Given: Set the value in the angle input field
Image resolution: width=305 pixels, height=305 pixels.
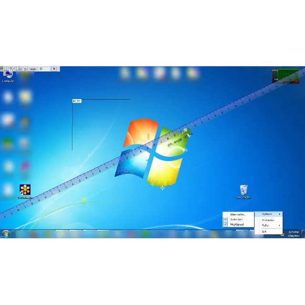Looking at the screenshot, I should [45, 69].
